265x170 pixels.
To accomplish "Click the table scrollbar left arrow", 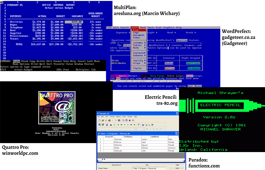I will coord(98,161).
